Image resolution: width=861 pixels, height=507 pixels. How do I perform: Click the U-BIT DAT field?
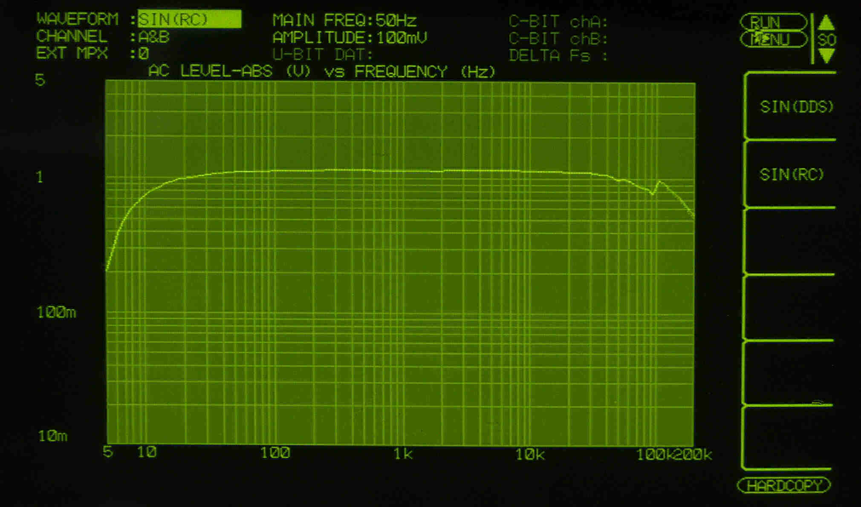click(322, 55)
